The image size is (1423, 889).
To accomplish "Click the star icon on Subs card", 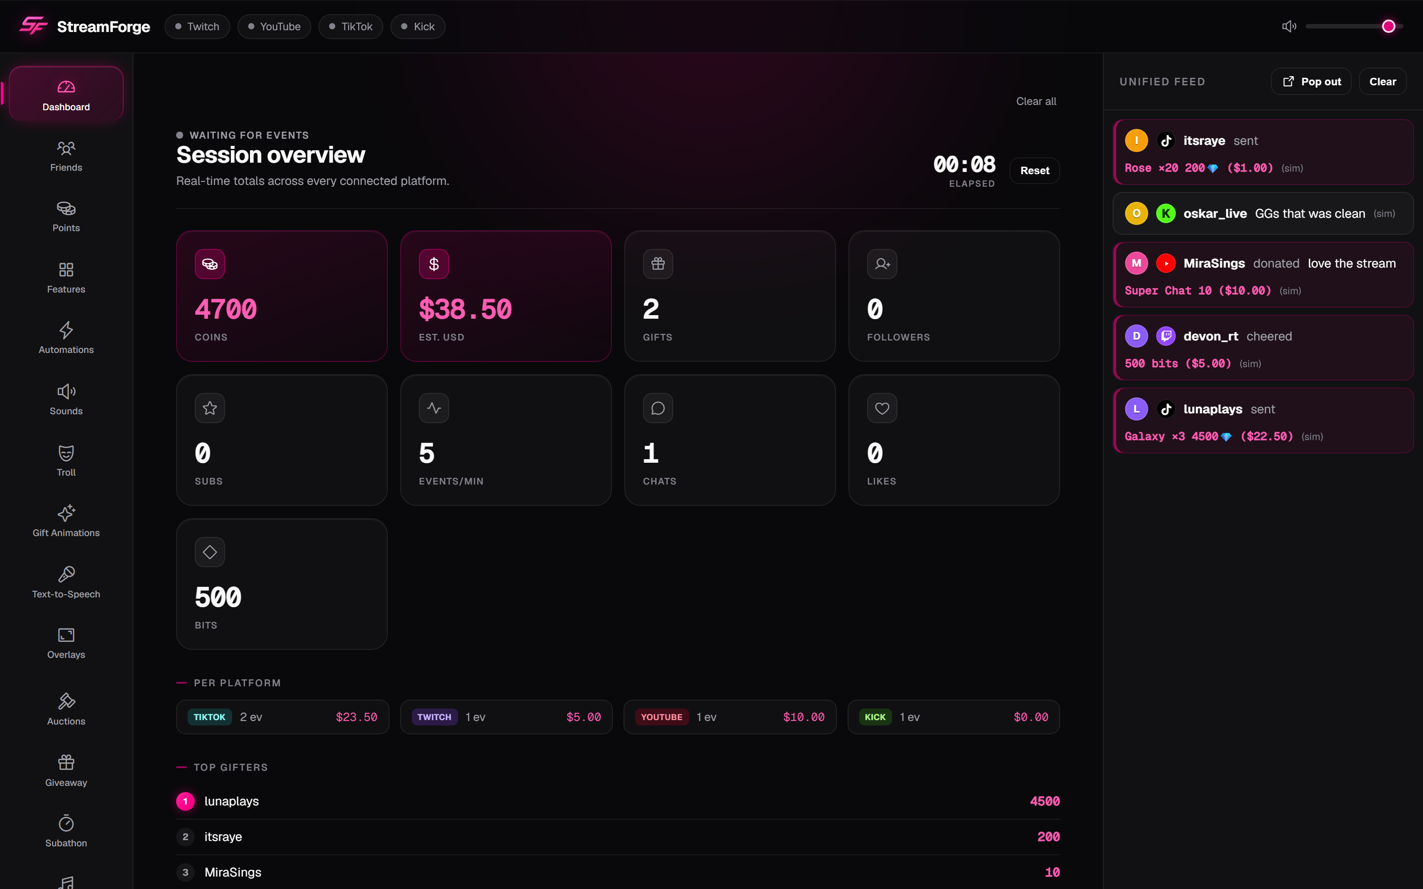I will click(210, 408).
